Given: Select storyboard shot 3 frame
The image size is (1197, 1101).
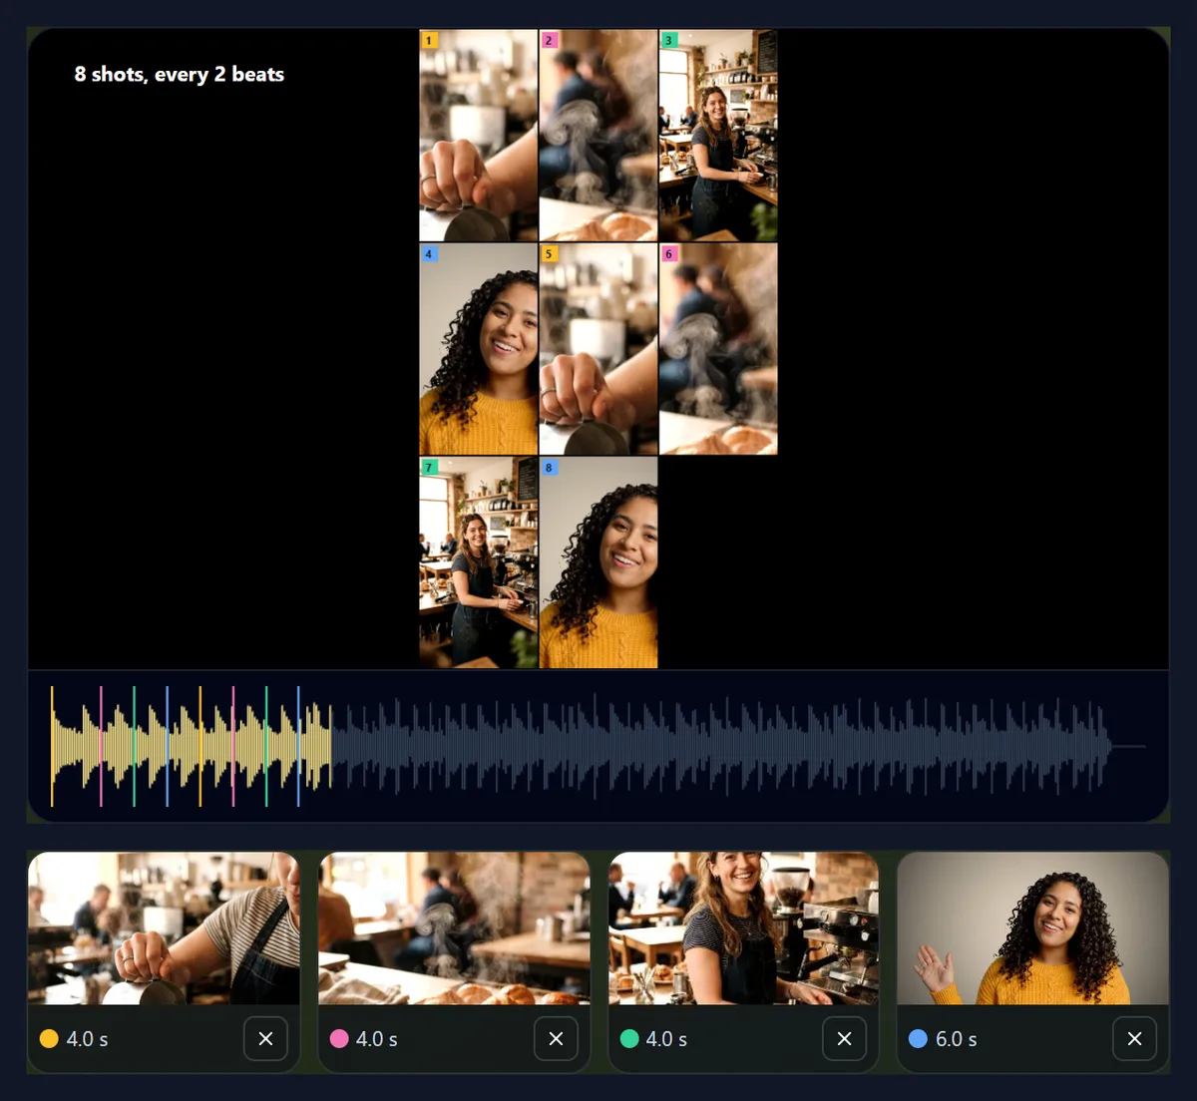Looking at the screenshot, I should coord(718,136).
